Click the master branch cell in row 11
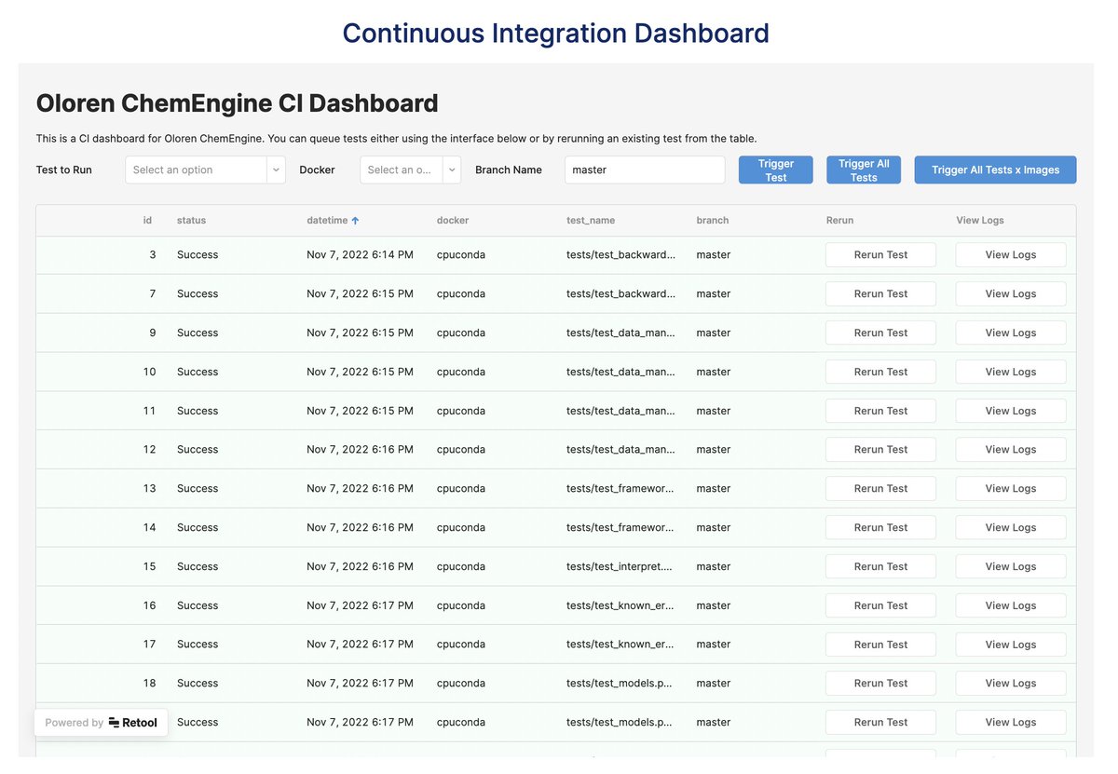Screen dimensions: 1118x774 point(714,412)
